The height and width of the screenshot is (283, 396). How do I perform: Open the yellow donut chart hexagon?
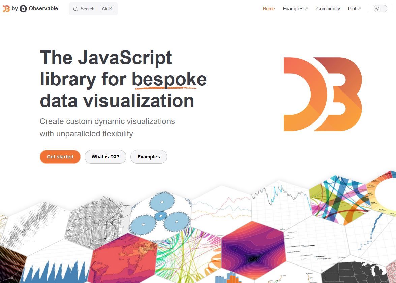[382, 194]
